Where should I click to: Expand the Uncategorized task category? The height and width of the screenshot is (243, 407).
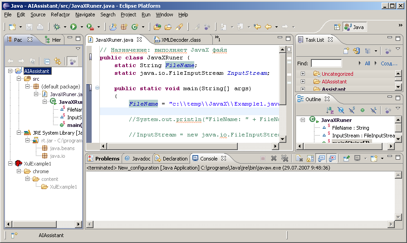pos(303,74)
